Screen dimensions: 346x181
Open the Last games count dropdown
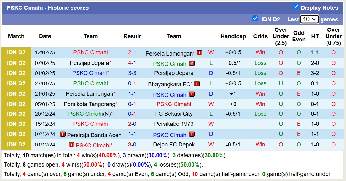pyautogui.click(x=309, y=19)
